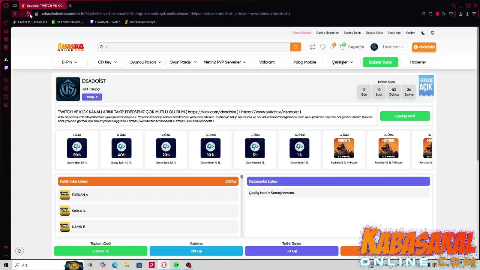Click the ad blocker shield icon

pyautogui.click(x=437, y=14)
